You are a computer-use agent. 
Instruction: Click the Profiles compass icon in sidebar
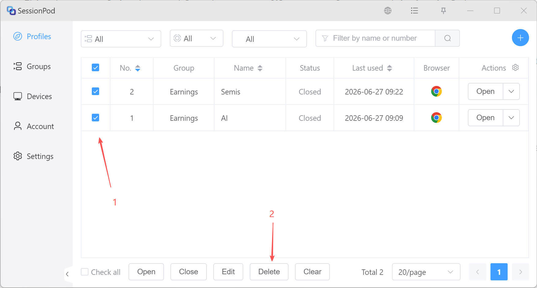(x=18, y=36)
